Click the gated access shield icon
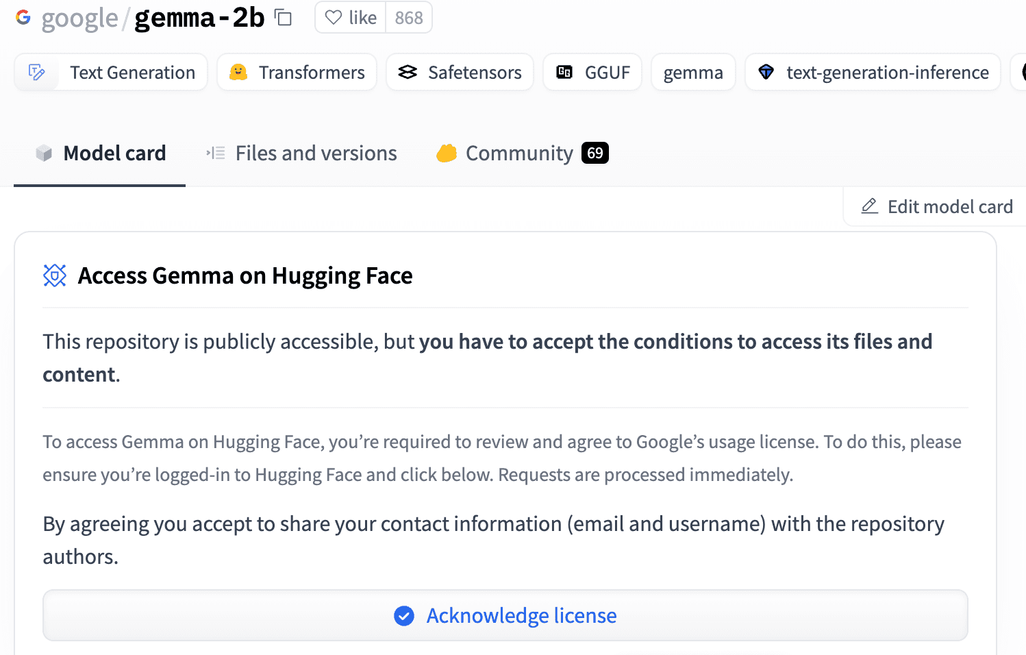Image resolution: width=1026 pixels, height=655 pixels. [x=55, y=275]
